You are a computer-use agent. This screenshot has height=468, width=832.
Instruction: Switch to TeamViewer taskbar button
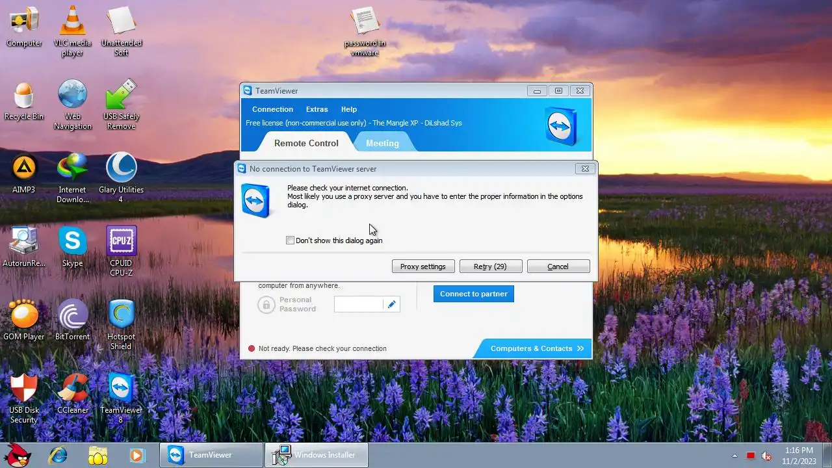(x=211, y=455)
